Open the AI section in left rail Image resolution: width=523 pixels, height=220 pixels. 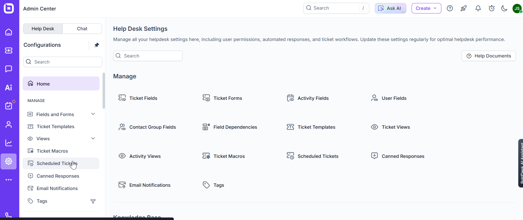pos(9,87)
